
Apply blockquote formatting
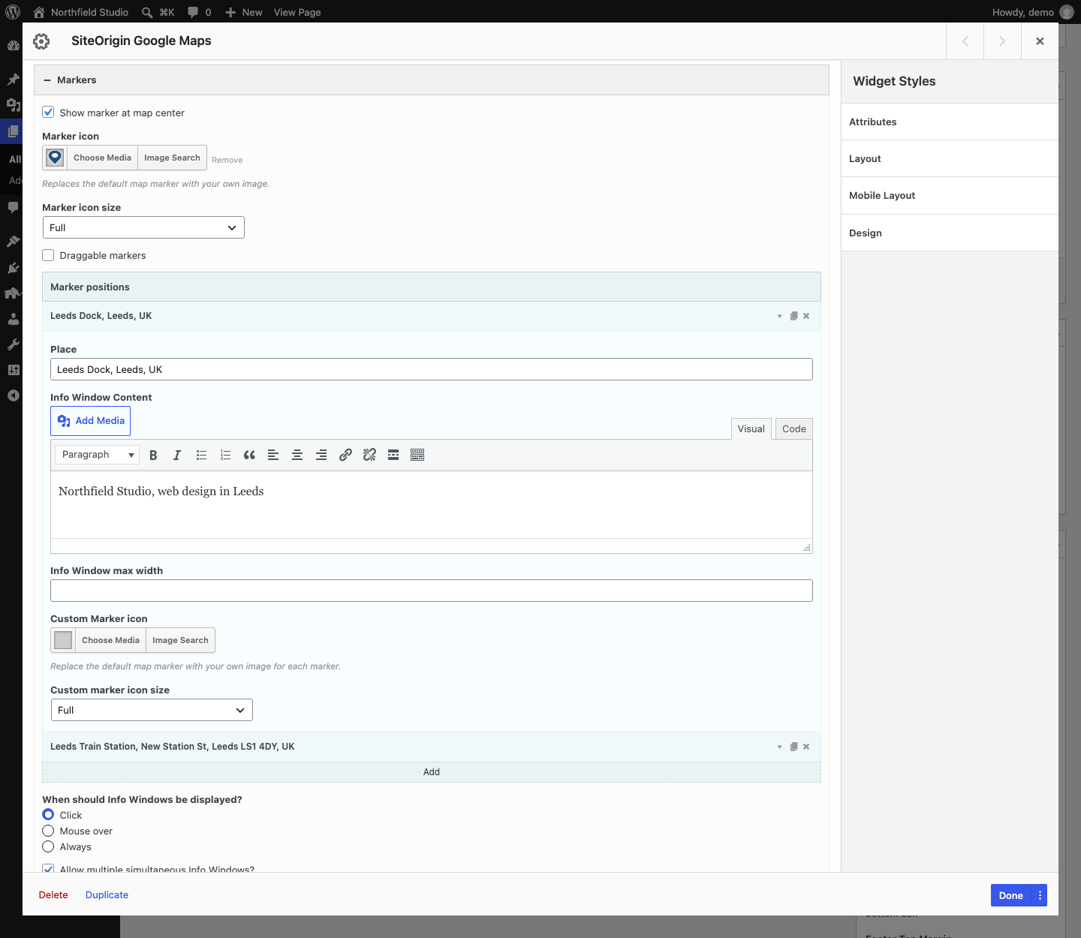(x=249, y=455)
